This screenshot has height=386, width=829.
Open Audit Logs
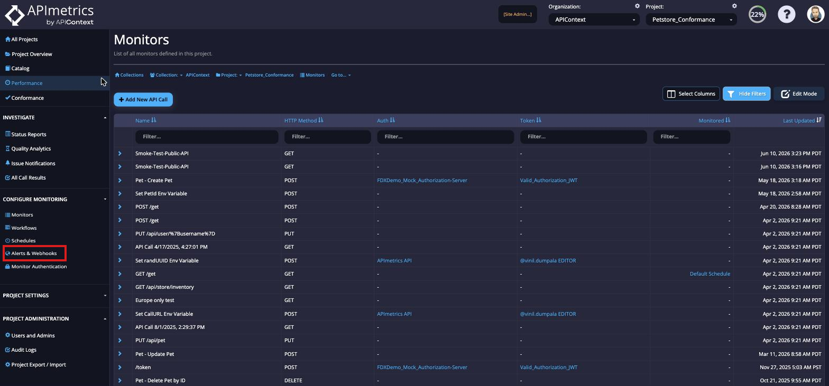(x=21, y=350)
